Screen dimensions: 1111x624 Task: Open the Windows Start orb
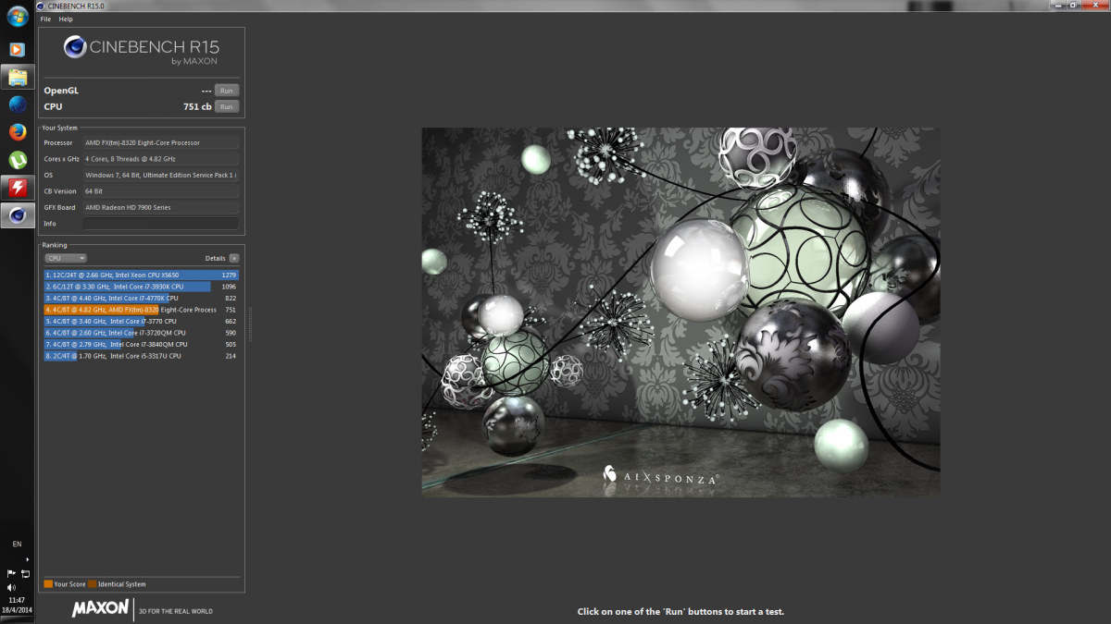(x=18, y=17)
